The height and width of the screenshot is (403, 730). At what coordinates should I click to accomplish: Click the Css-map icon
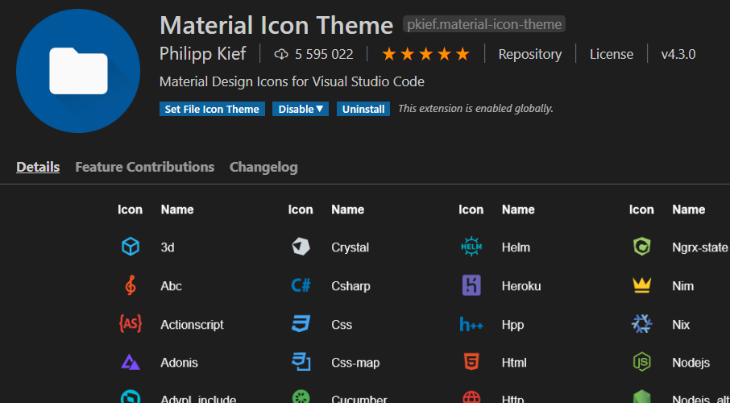click(x=301, y=362)
